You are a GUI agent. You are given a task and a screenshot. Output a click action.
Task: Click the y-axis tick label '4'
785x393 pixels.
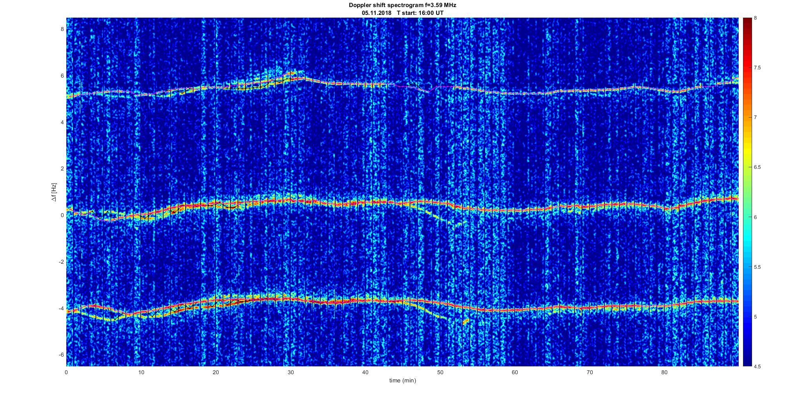62,122
